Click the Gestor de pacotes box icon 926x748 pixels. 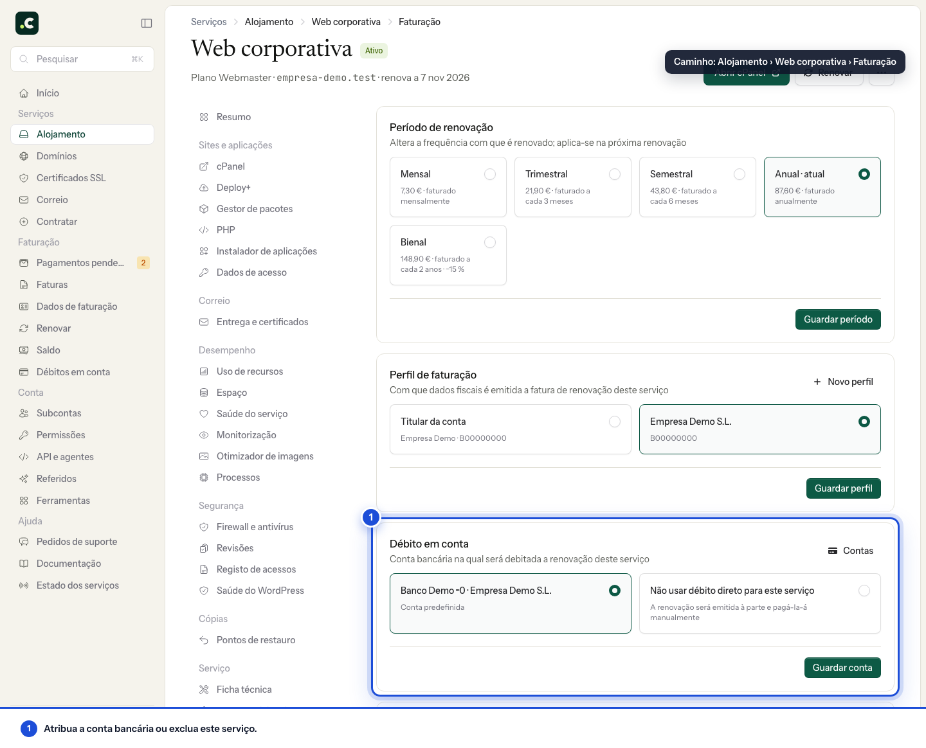[204, 209]
